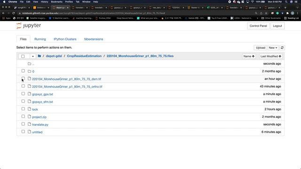
Task: Open the project.zip file link
Action: point(40,117)
